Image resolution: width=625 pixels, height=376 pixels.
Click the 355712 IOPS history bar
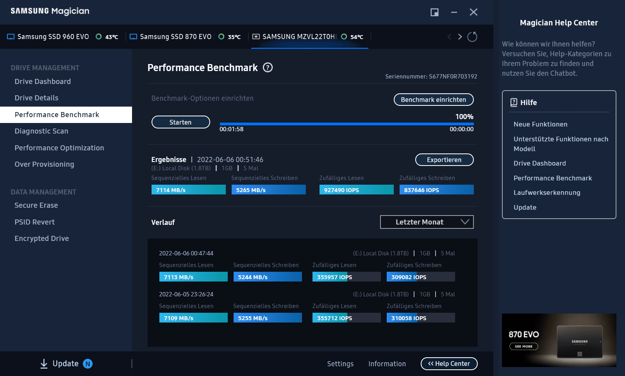point(346,318)
